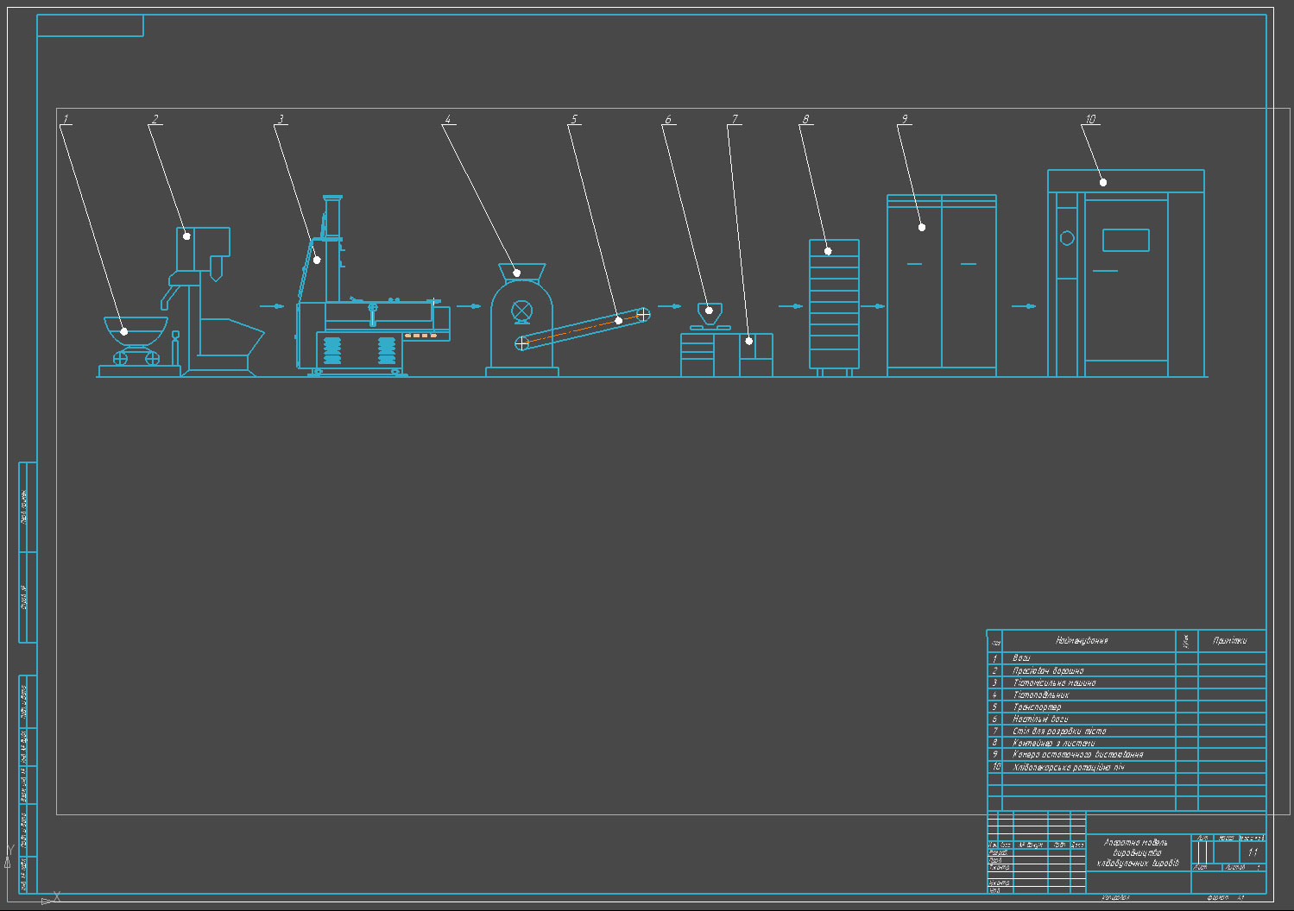Screen dimensions: 1294x911
Task: Select the flour sifter machine drawing
Action: 214,302
